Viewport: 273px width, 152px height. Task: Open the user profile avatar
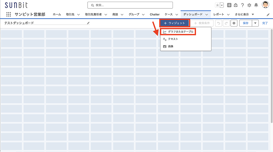click(x=265, y=5)
